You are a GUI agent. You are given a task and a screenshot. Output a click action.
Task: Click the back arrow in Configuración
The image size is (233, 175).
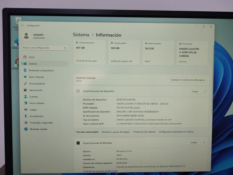coord(22,26)
